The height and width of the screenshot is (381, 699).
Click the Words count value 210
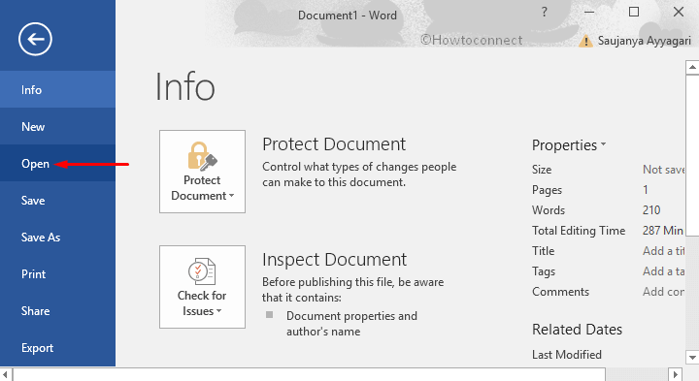click(651, 210)
